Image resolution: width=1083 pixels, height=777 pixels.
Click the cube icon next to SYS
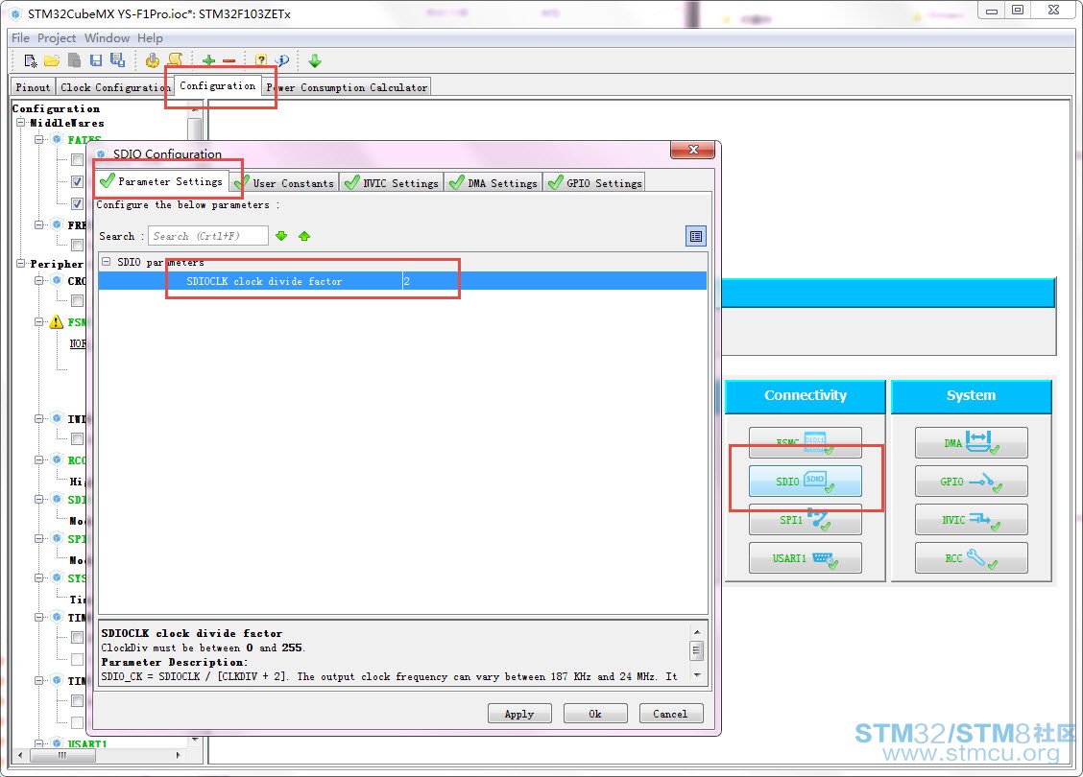(x=58, y=577)
